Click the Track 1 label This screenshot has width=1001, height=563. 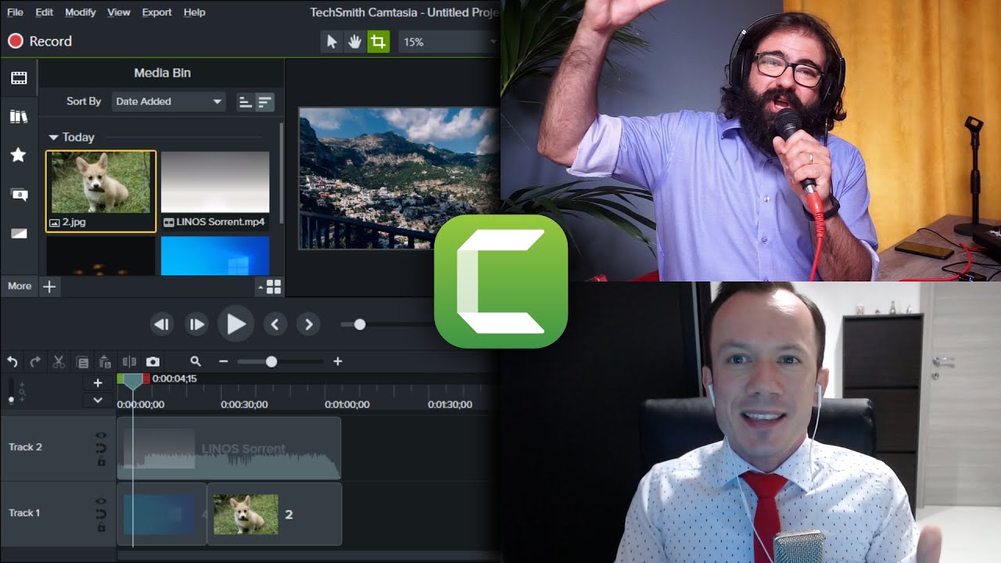[x=25, y=513]
